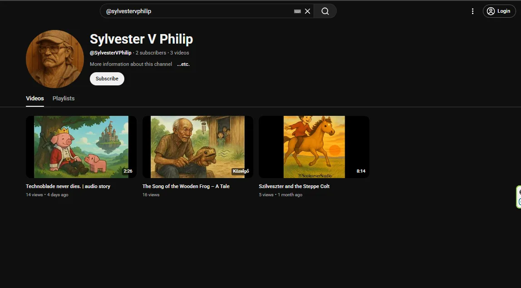Open the Technoblade never dies video title
This screenshot has height=288, width=521.
click(68, 186)
